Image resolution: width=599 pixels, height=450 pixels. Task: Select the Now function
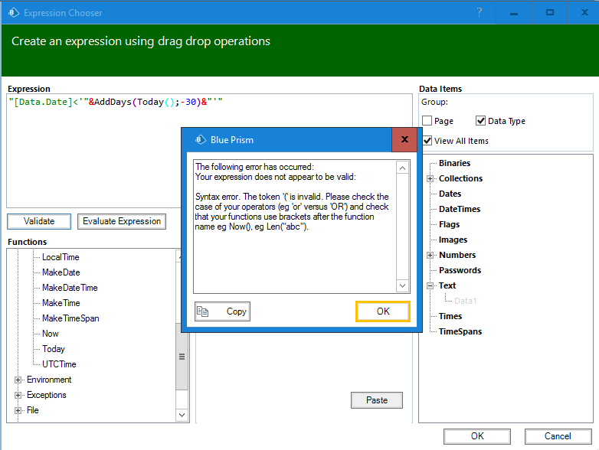(x=51, y=334)
